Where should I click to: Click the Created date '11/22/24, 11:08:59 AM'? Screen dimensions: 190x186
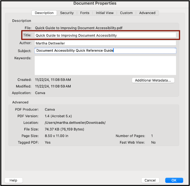pyautogui.click(x=53, y=80)
